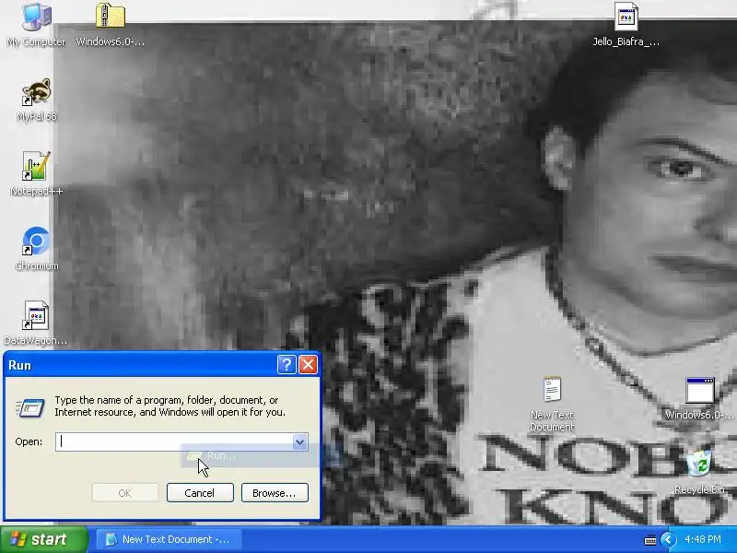Close the Run dialog with the red X
Image resolution: width=737 pixels, height=553 pixels.
309,364
